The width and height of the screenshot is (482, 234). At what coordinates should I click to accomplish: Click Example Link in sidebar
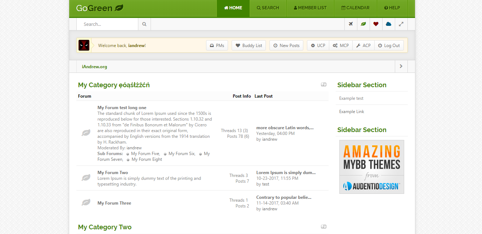click(352, 112)
